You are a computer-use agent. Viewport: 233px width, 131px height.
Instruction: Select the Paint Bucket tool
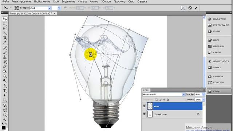pos(5,71)
